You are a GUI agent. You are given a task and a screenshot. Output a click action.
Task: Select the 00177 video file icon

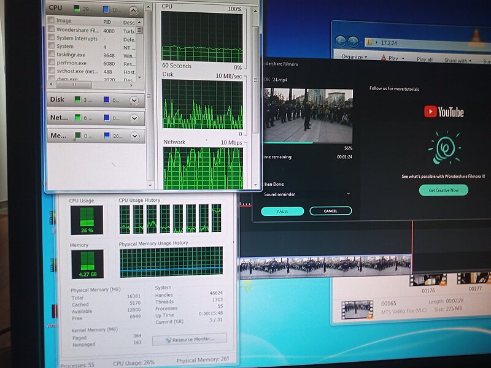(x=474, y=279)
